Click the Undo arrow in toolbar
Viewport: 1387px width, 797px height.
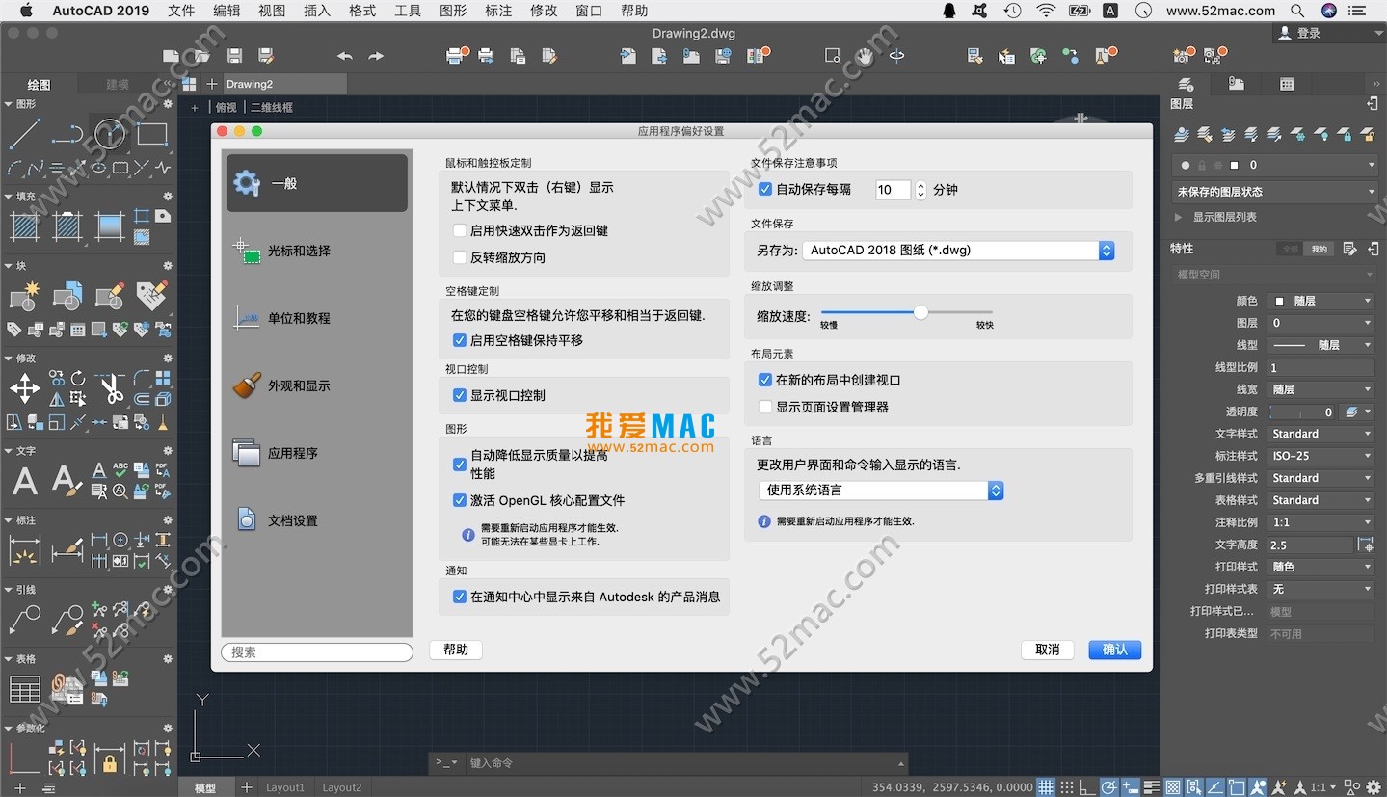click(x=344, y=56)
